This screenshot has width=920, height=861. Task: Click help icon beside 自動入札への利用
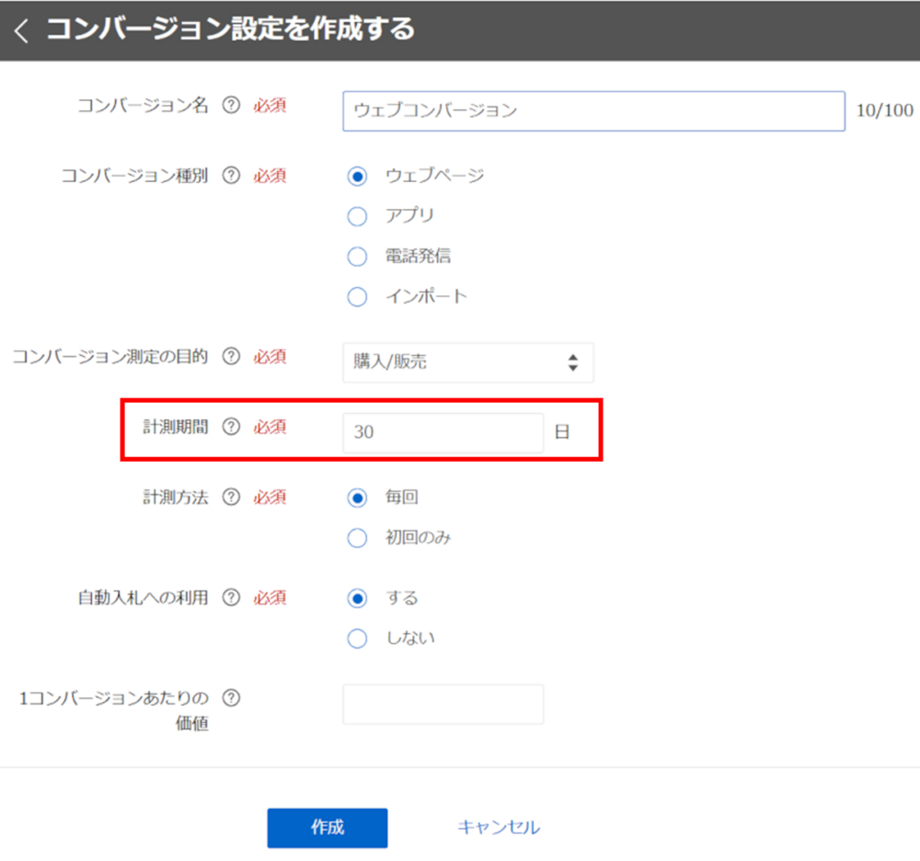pos(232,598)
